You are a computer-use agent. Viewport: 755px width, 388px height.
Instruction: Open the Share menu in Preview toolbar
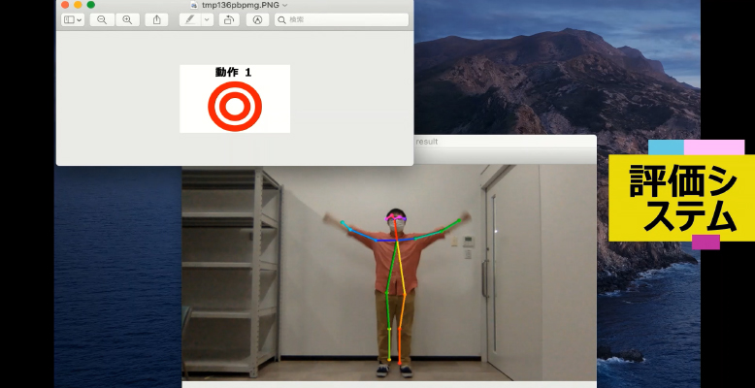156,19
